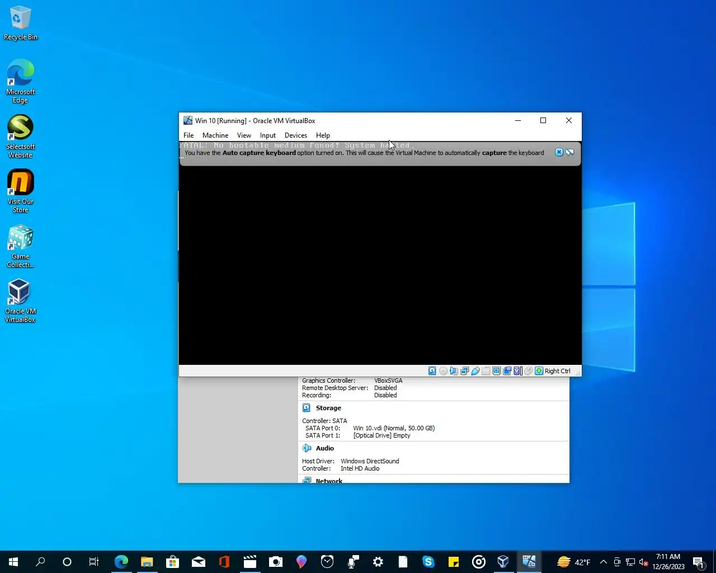Click the hard disk activity status icon
Image resolution: width=716 pixels, height=573 pixels.
point(432,371)
